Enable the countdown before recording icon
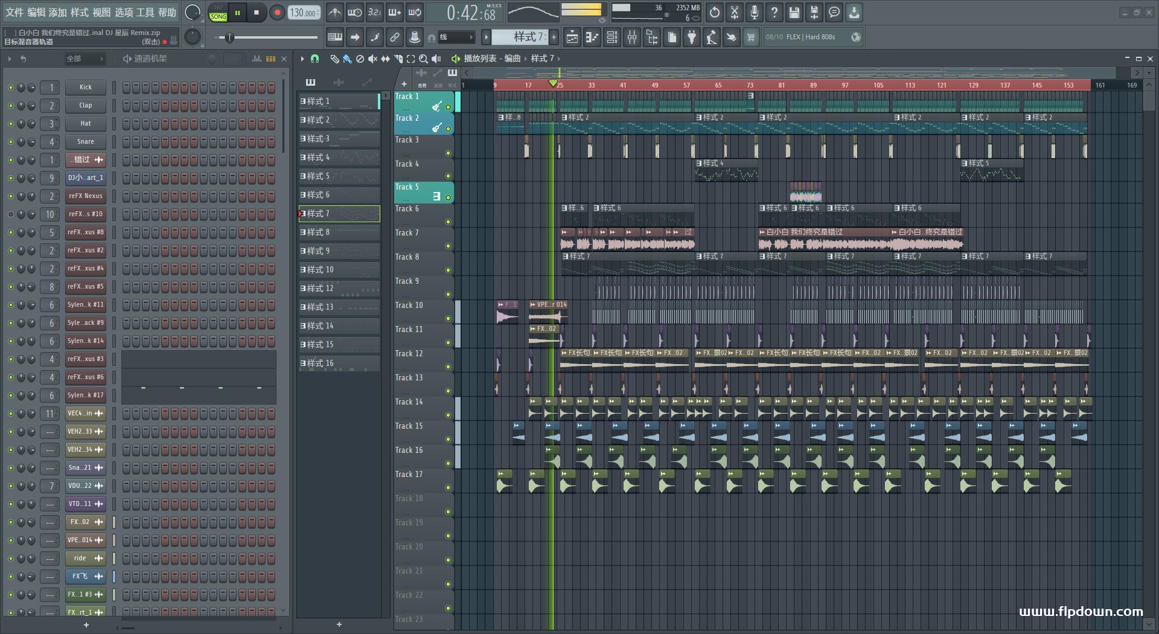 coord(375,12)
